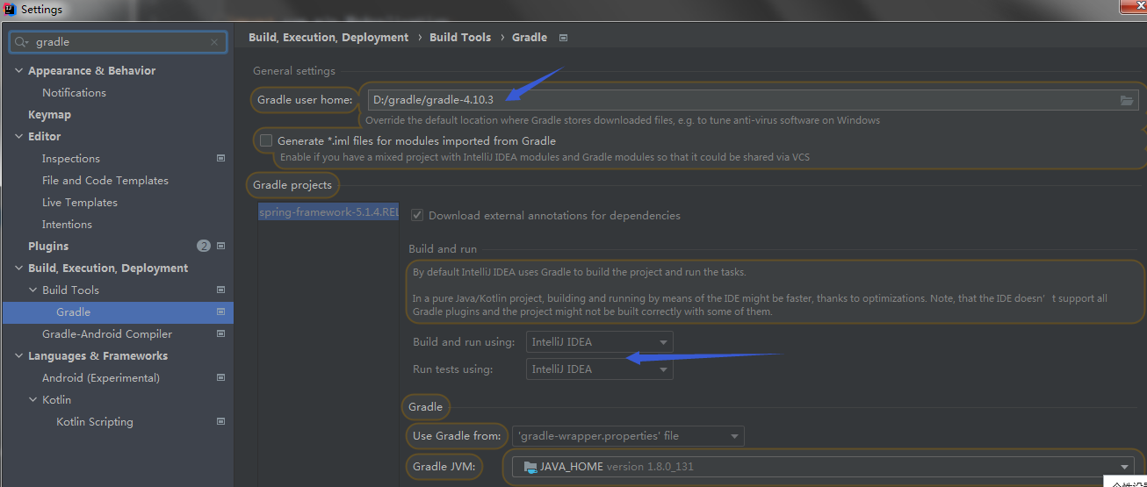Click project-level icon next to Kotlin Scripting
1147x487 pixels.
pos(220,421)
